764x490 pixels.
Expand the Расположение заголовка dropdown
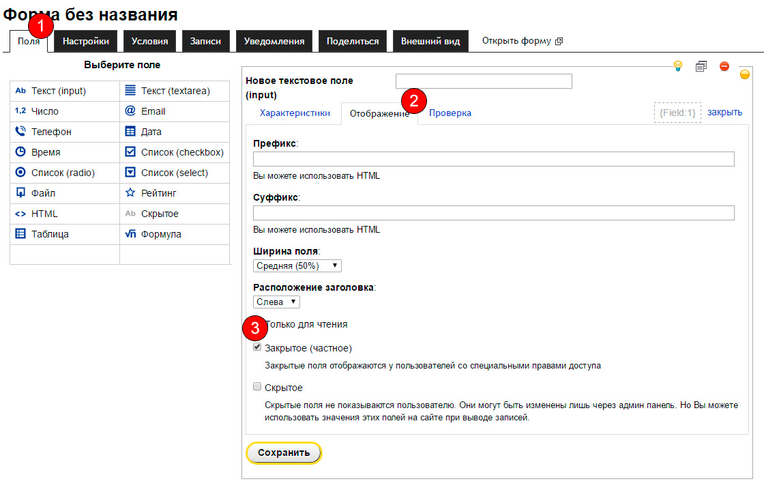[x=276, y=302]
